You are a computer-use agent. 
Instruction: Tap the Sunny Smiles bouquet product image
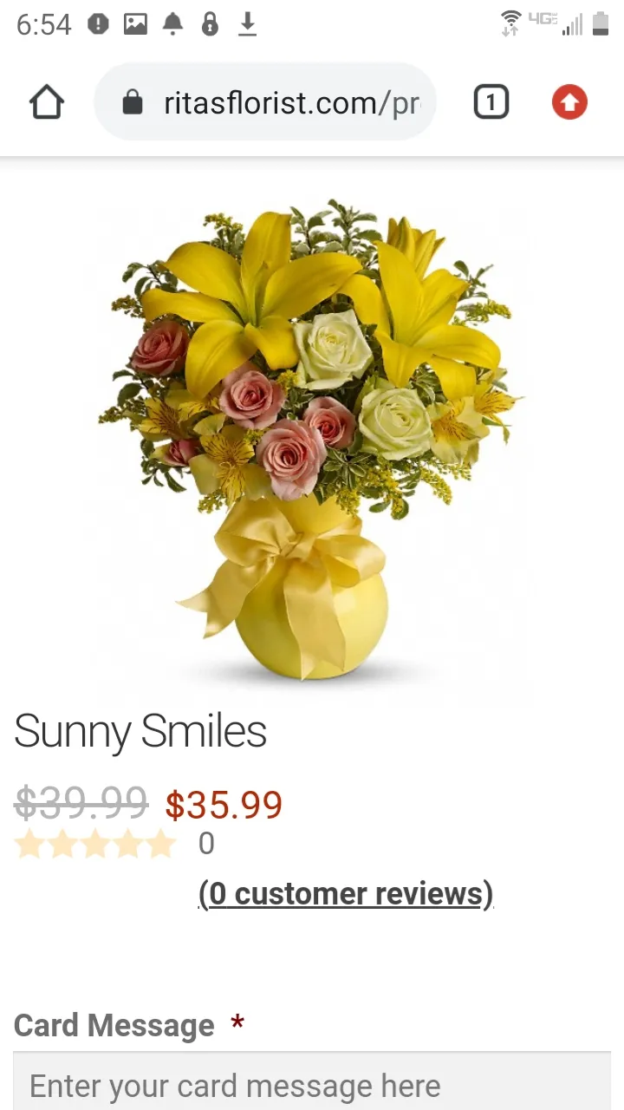tap(311, 441)
